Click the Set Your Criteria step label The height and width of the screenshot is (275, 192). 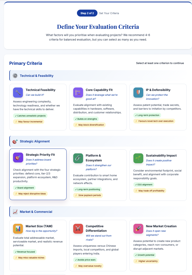pyautogui.click(x=109, y=13)
